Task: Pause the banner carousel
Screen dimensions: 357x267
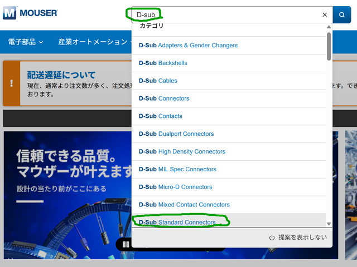Action: coord(126,245)
